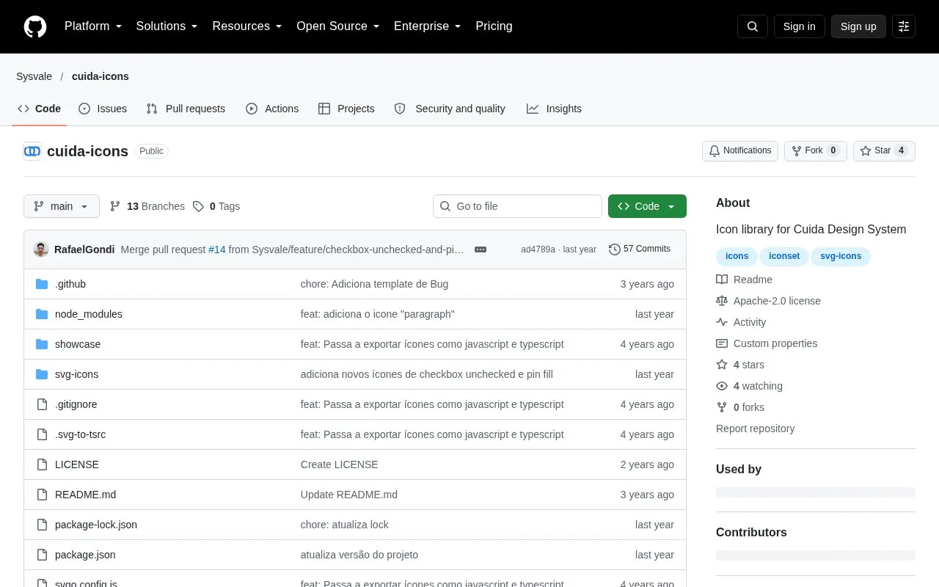939x587 pixels.
Task: Focus the Go to file field
Action: click(517, 206)
